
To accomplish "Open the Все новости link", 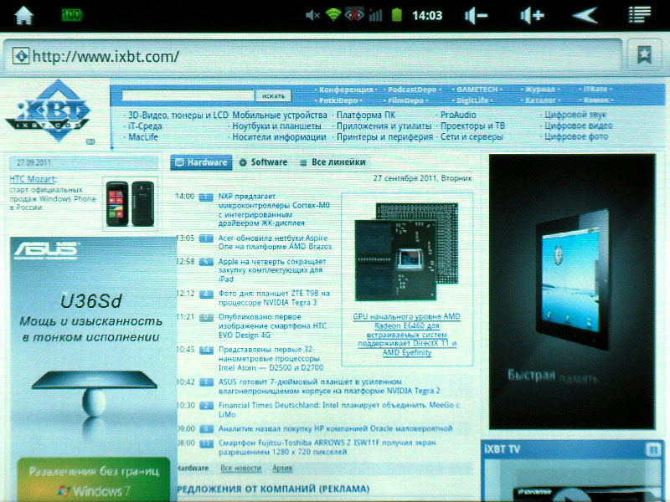I will pyautogui.click(x=241, y=469).
